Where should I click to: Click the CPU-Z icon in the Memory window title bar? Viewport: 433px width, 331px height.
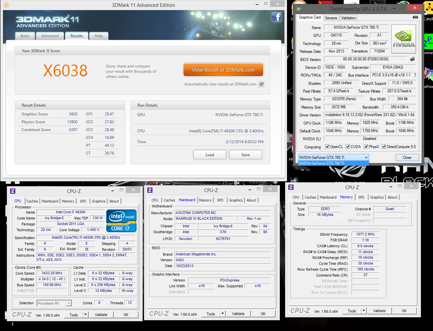tap(291, 187)
